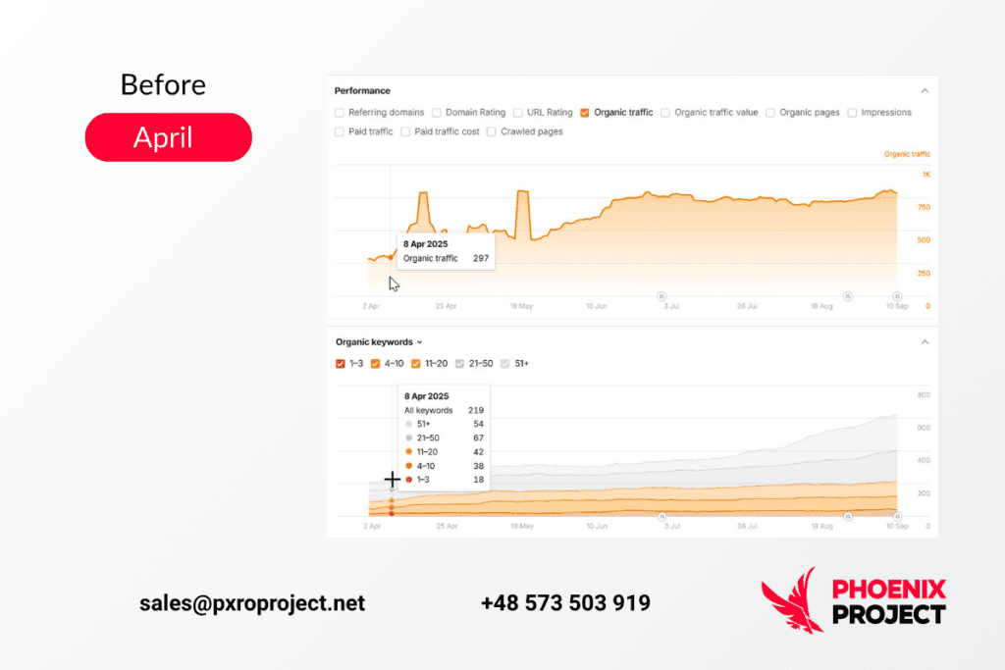Click the Google update marker near 10 Sep on Performance chart
Screen dimensions: 1005x670
[897, 296]
